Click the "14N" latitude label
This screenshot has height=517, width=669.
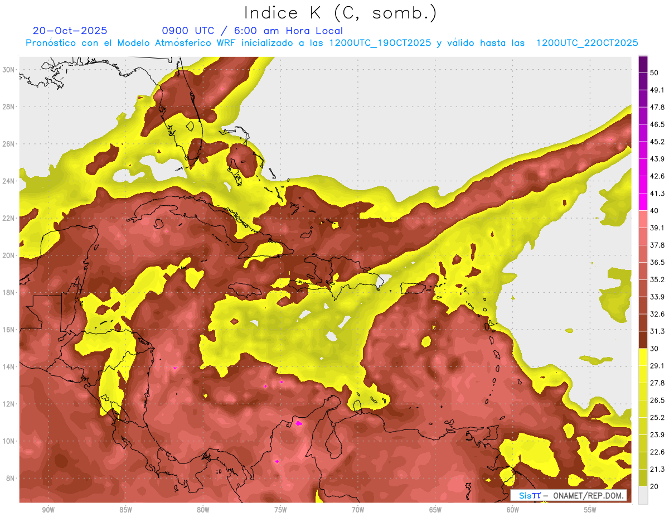(x=9, y=367)
